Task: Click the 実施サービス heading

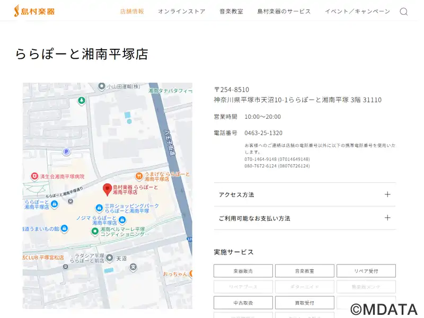Action: point(234,252)
